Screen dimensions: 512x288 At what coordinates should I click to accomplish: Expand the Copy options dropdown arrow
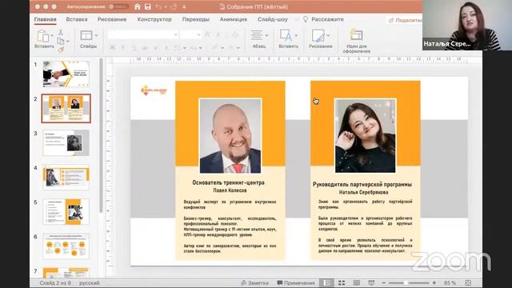pyautogui.click(x=67, y=42)
